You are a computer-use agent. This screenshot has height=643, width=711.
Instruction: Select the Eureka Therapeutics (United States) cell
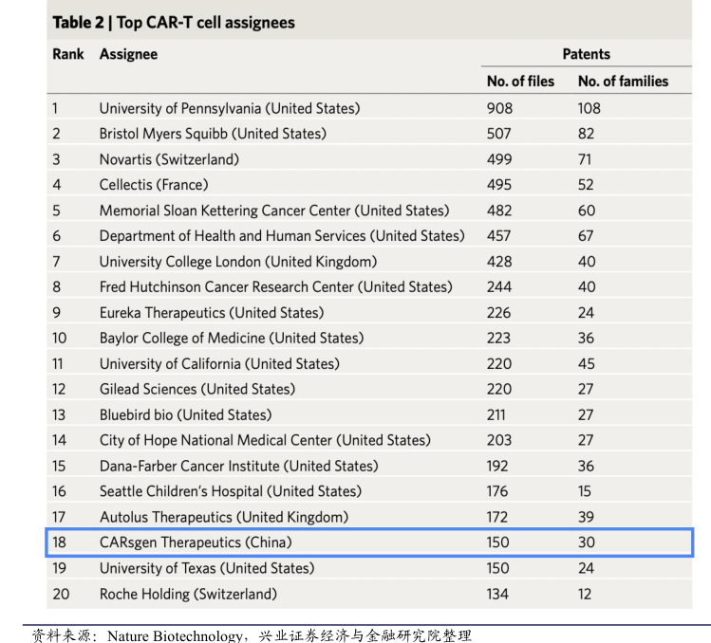212,312
